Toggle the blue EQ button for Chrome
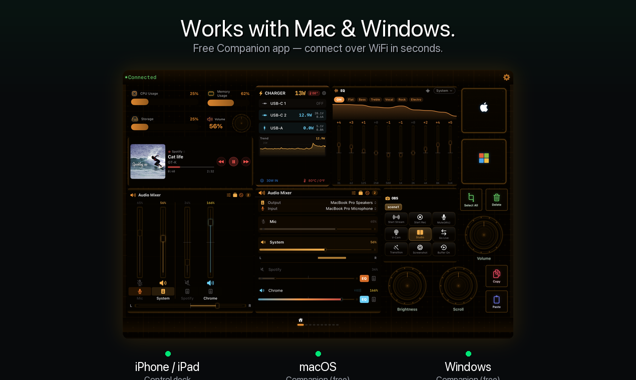 [364, 299]
